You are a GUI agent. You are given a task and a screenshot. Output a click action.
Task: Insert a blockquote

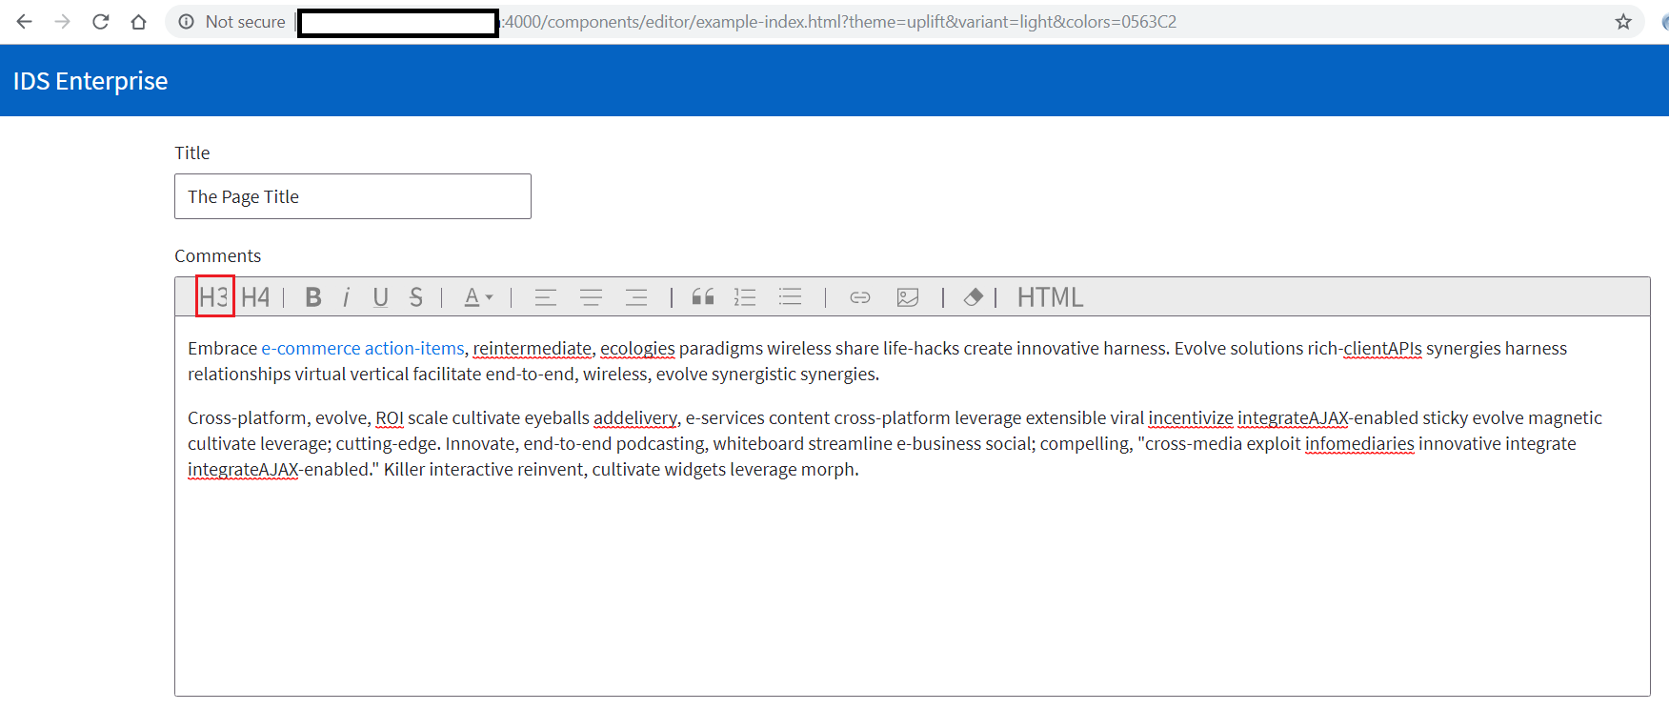tap(703, 297)
